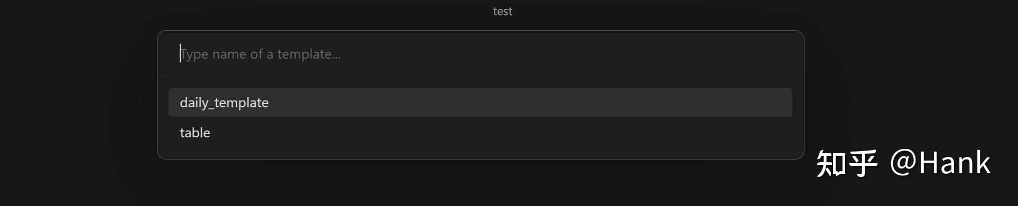Click the text cursor in search box

click(180, 53)
